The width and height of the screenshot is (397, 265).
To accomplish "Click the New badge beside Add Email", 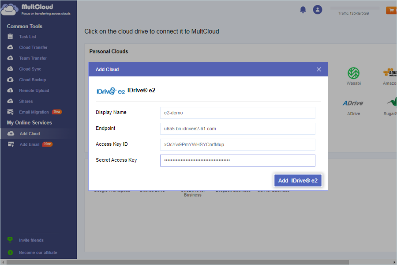I will tap(47, 144).
